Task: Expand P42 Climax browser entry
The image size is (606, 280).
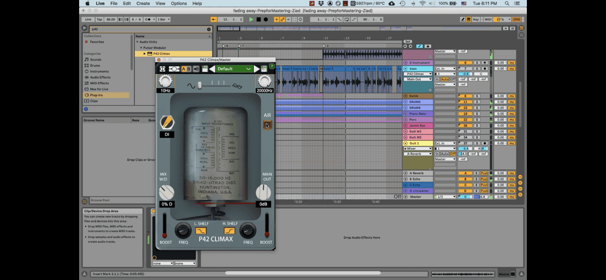Action: tap(144, 53)
